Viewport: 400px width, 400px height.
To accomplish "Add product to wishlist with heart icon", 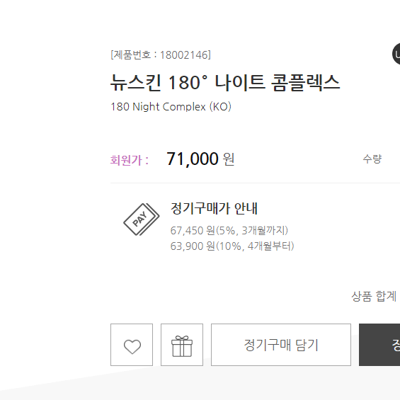I will pos(132,345).
